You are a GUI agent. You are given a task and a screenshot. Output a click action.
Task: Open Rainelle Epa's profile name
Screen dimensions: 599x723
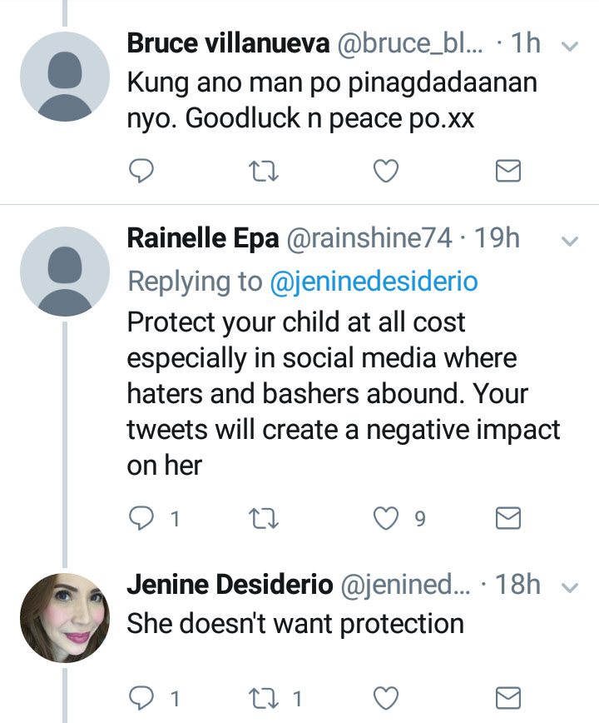click(203, 239)
